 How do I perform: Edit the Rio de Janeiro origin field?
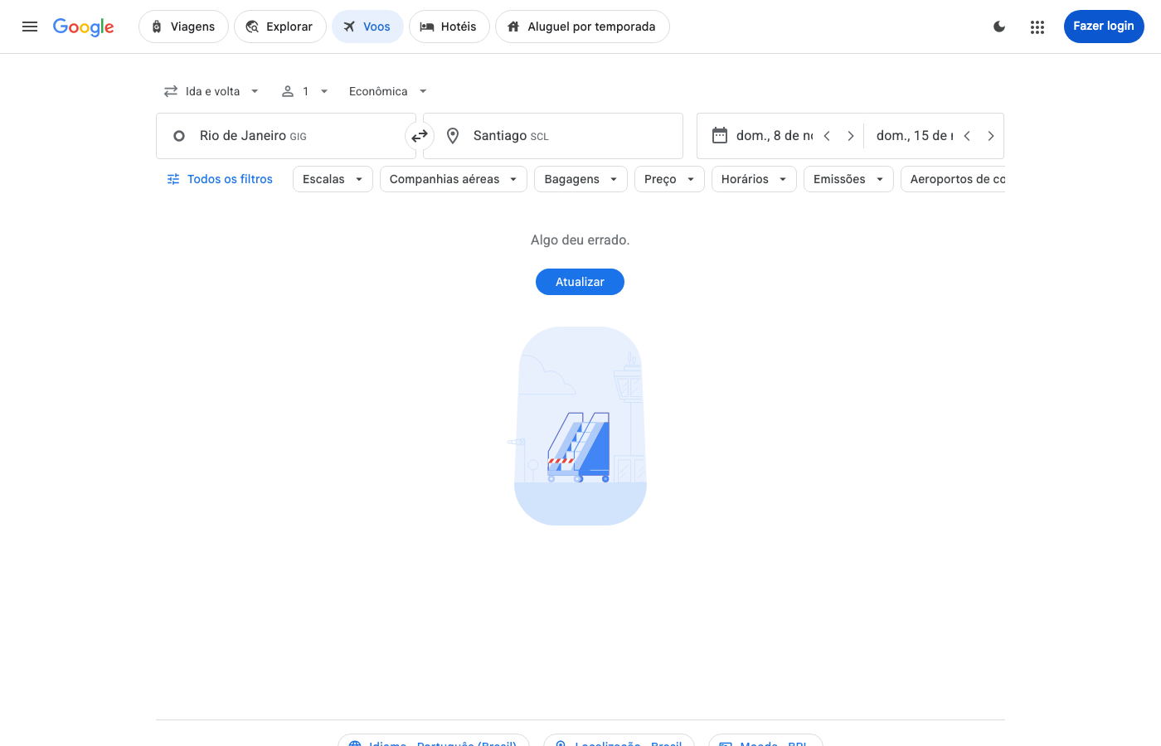(286, 136)
